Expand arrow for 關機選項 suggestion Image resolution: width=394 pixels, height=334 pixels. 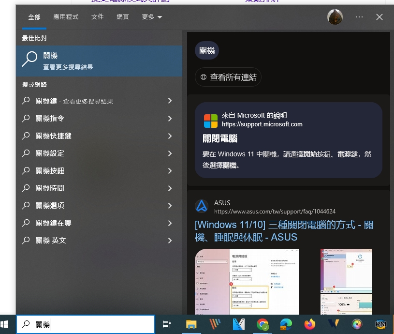[170, 205]
